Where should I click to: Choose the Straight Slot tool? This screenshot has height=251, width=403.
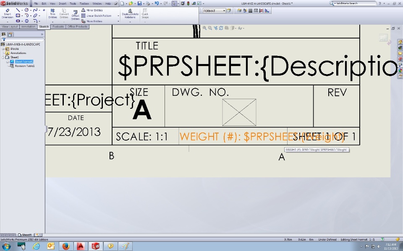coord(18,21)
